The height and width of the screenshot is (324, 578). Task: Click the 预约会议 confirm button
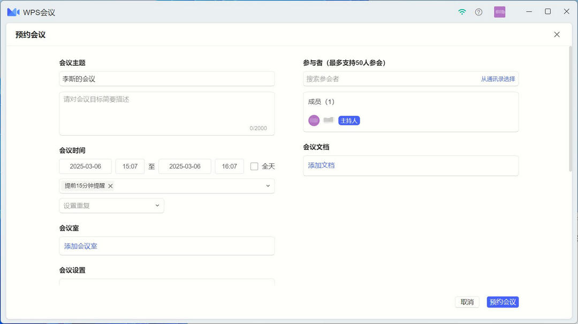click(502, 302)
